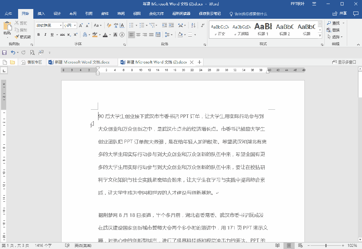Image resolution: width=362 pixels, height=249 pixels.
Task: Expand the Styles gallery more arrow
Action: [320, 36]
